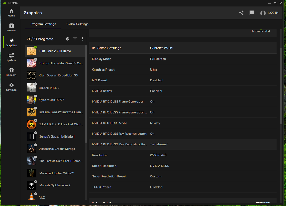Click the Clair Obscur Expedition 33 thumbnail
This screenshot has width=286, height=206.
pyautogui.click(x=32, y=75)
